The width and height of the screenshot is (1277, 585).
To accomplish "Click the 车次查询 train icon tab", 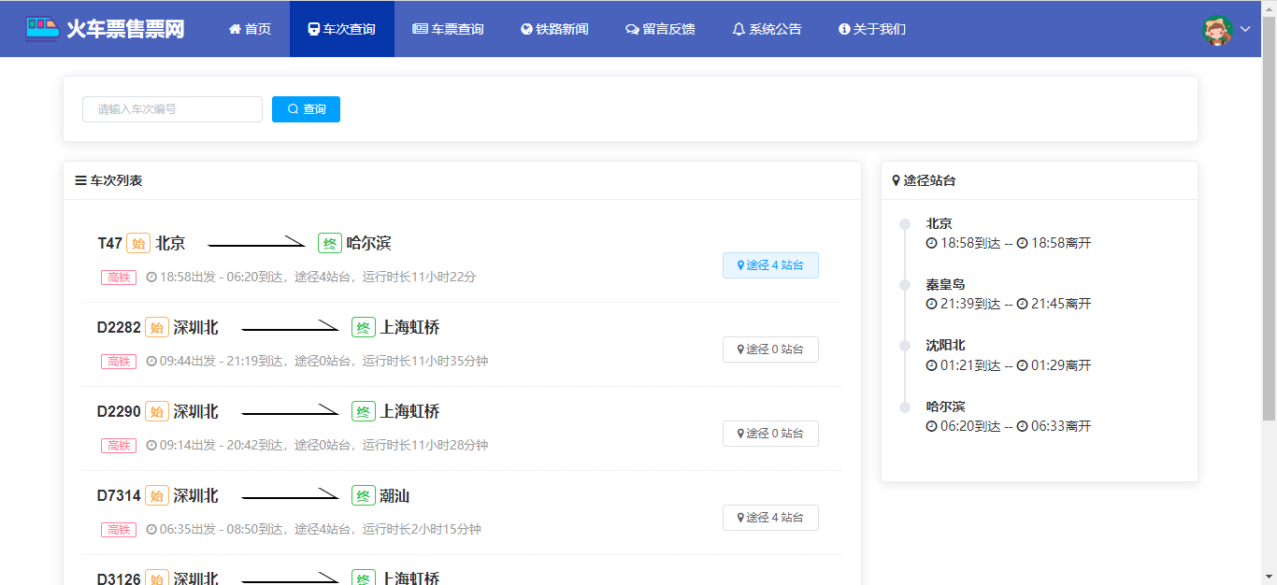I will (x=341, y=29).
